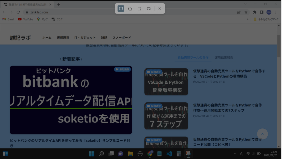This screenshot has height=159, width=282.
Task: Click the scroll-to-top arrow button
Action: click(x=262, y=134)
